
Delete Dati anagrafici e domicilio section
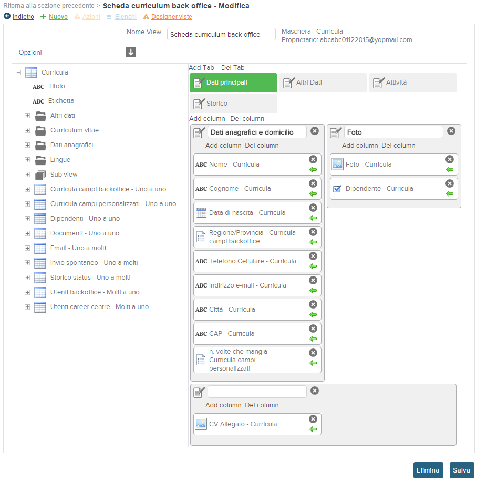tap(315, 131)
